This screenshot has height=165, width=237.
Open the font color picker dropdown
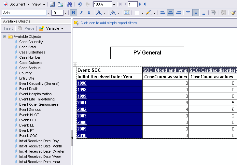(x=105, y=13)
